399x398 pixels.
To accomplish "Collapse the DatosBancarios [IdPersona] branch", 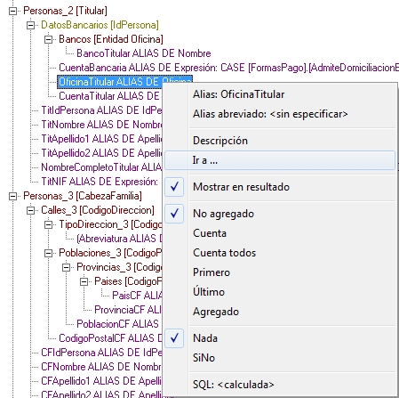I will (x=30, y=26).
